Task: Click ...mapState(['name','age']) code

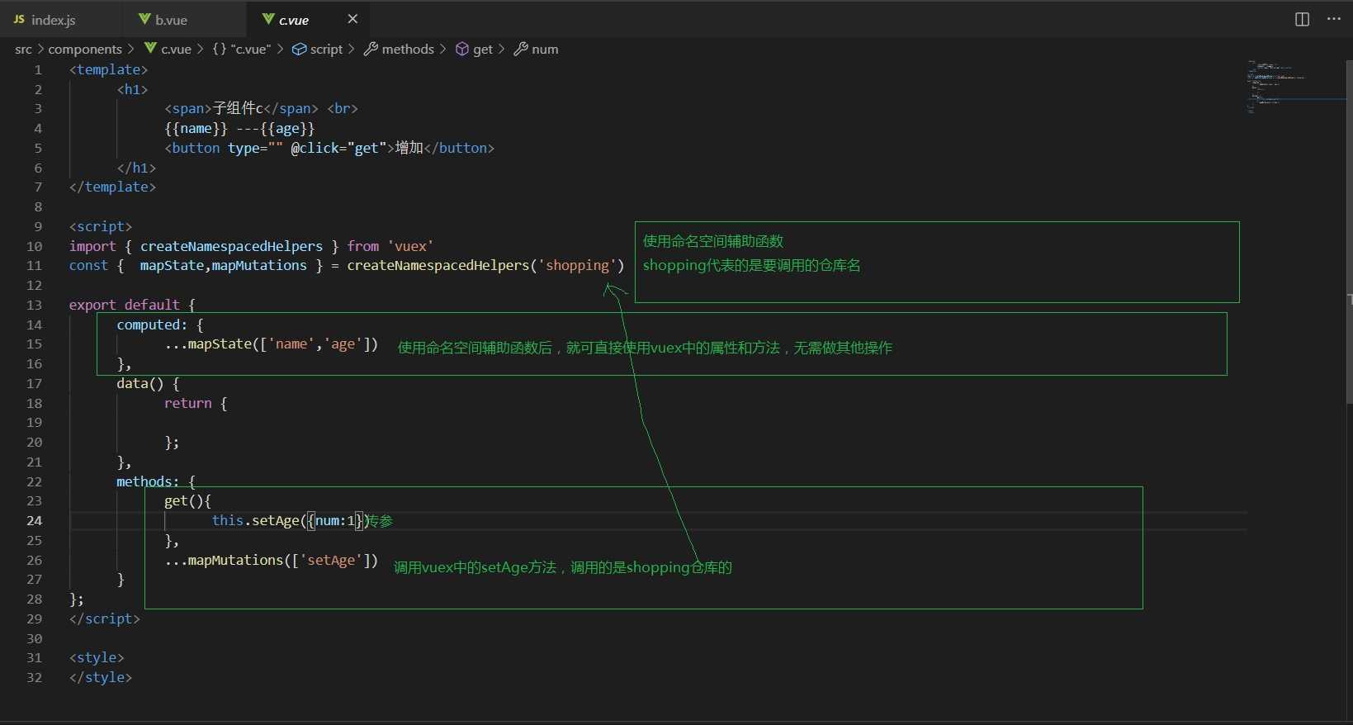Action: 271,344
